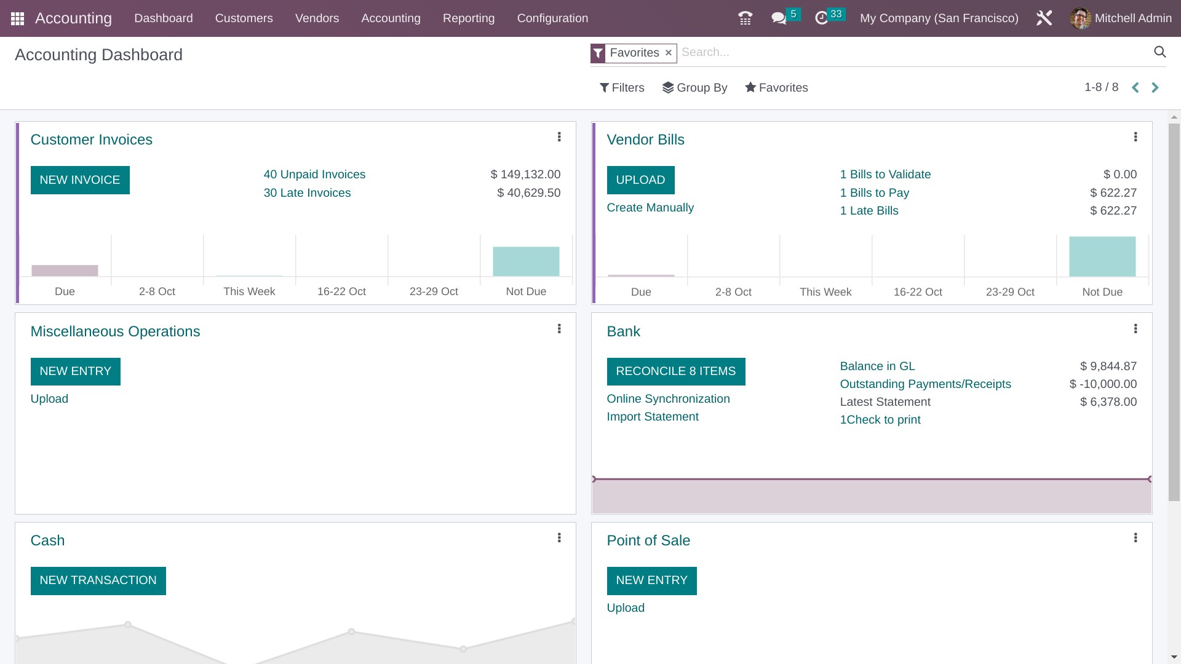Viewport: 1181px width, 664px height.
Task: Open Point of Sale card title
Action: (x=648, y=540)
